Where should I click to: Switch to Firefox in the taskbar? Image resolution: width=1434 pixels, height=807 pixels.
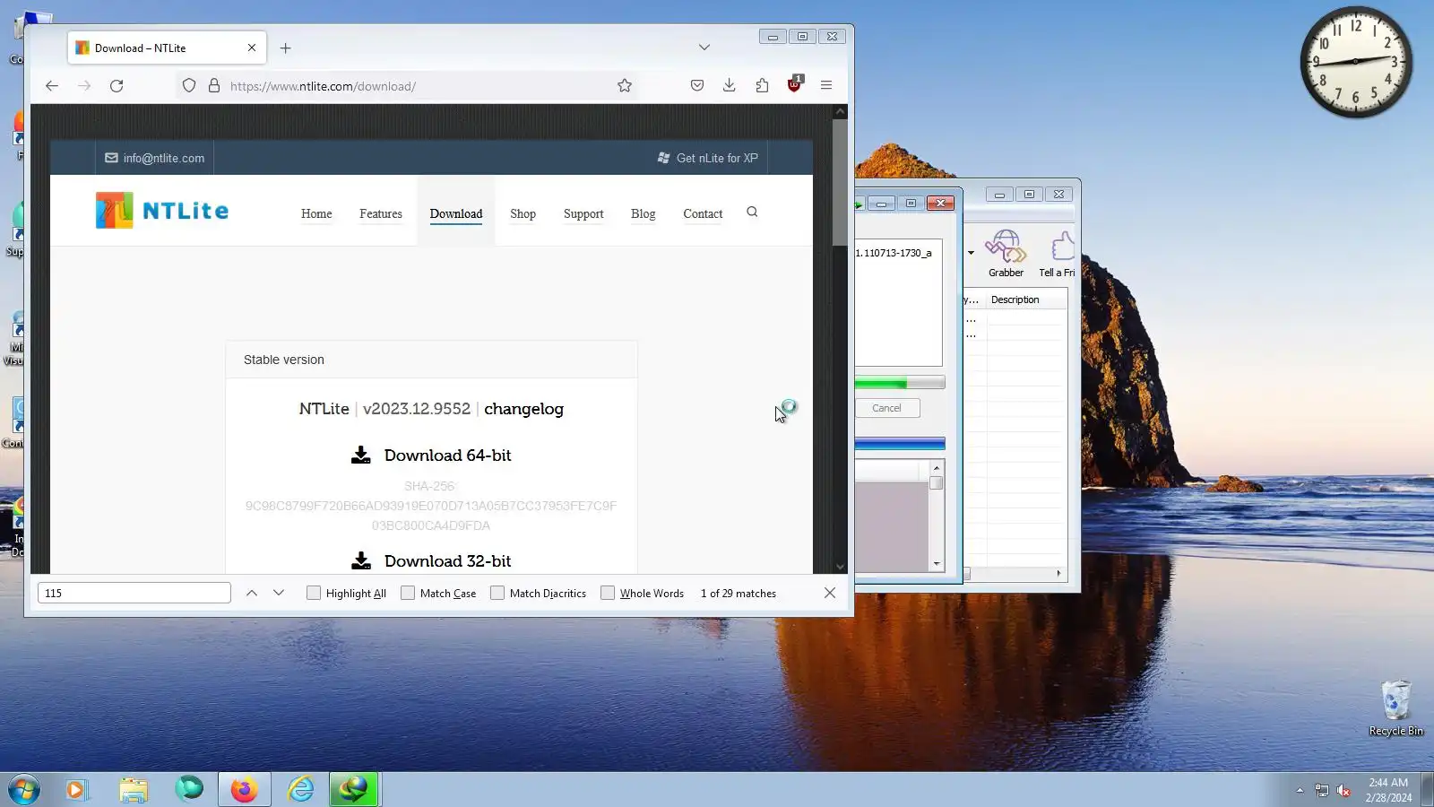[244, 790]
